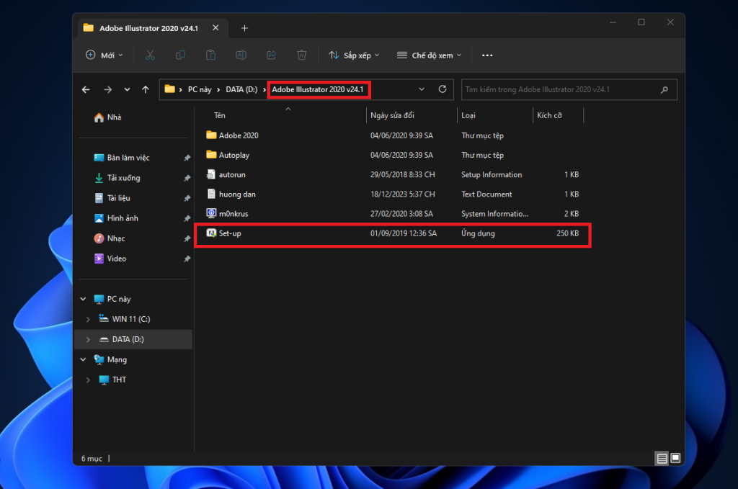
Task: Click the Delete trash icon
Action: (x=302, y=55)
